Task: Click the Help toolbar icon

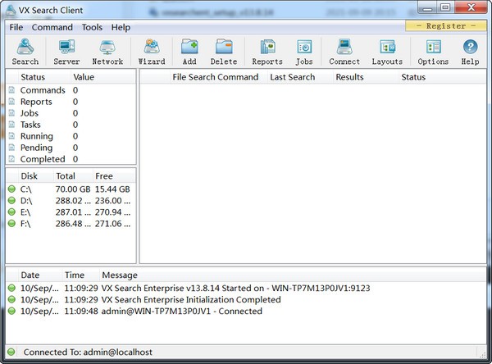Action: pos(470,52)
